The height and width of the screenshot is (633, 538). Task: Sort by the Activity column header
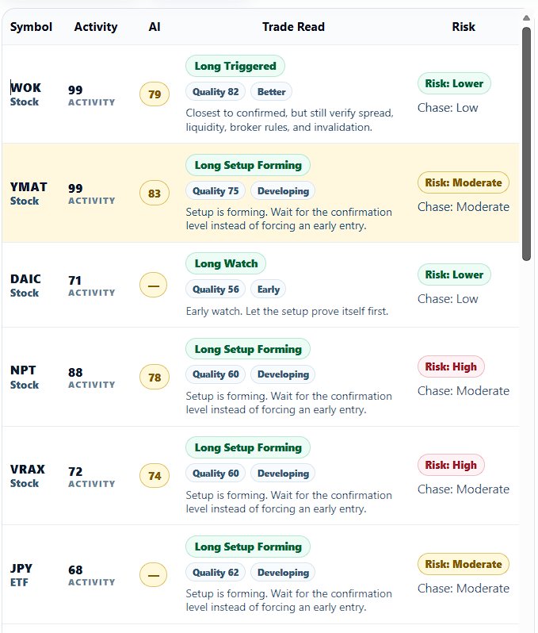96,27
